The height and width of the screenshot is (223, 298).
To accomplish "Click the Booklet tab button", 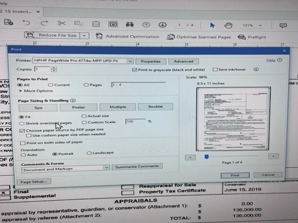I will pos(156,106).
